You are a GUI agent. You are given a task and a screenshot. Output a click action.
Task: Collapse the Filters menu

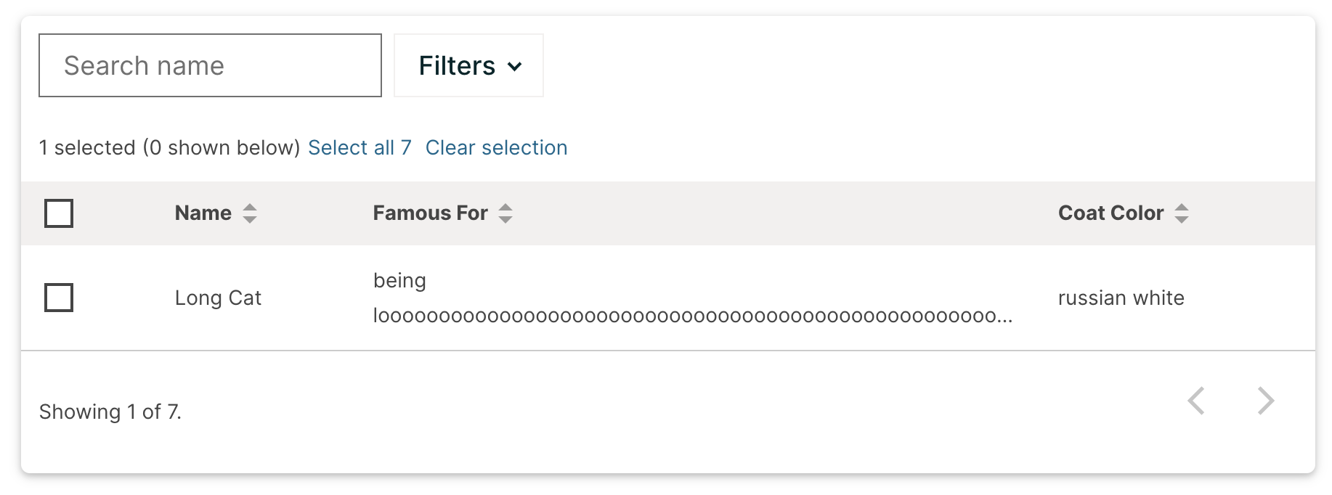(x=468, y=66)
